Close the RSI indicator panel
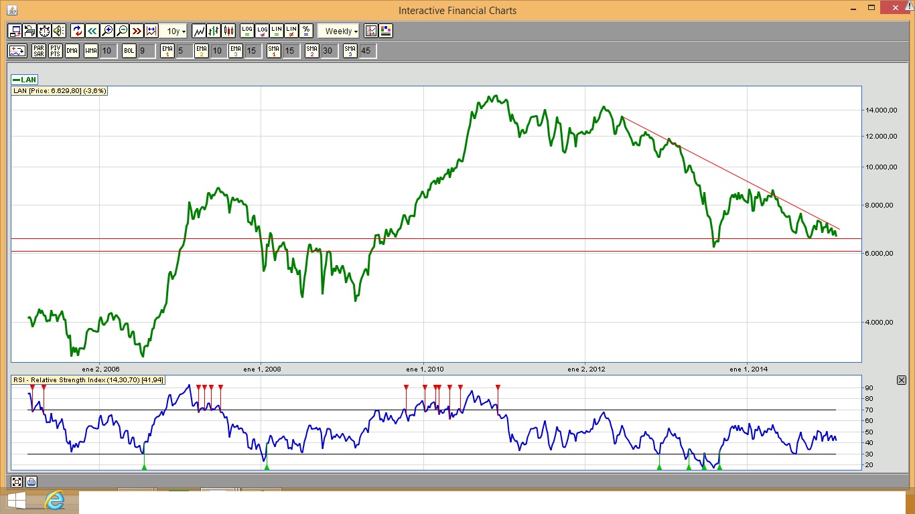Image resolution: width=915 pixels, height=514 pixels. pyautogui.click(x=901, y=380)
